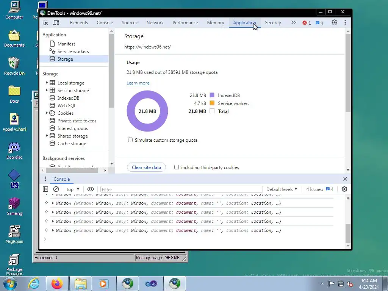This screenshot has width=388, height=291.
Task: Expand the Cookies tree node
Action: (x=47, y=113)
